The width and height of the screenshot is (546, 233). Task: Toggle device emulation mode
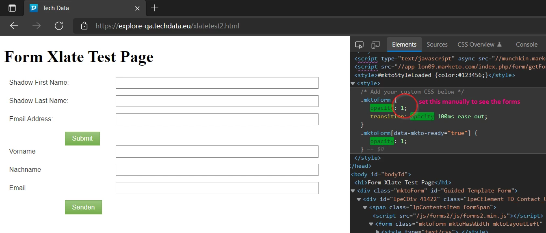[x=376, y=45]
